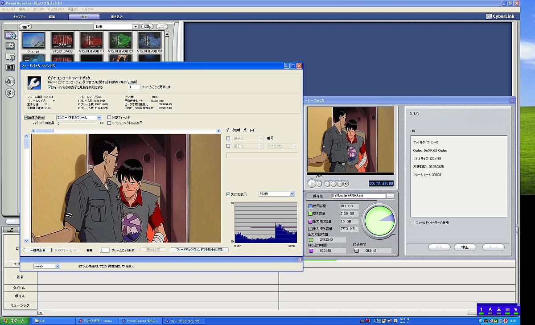This screenshot has height=325, width=535.
Task: Check the field order detection checkbox
Action: click(x=412, y=222)
